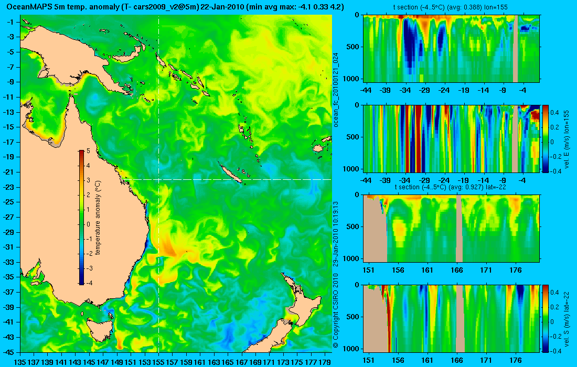This screenshot has height=367, width=577.
Task: Click 't section (-4..5°C) (avg: 0.388) lon=155' heading
Action: click(451, 7)
